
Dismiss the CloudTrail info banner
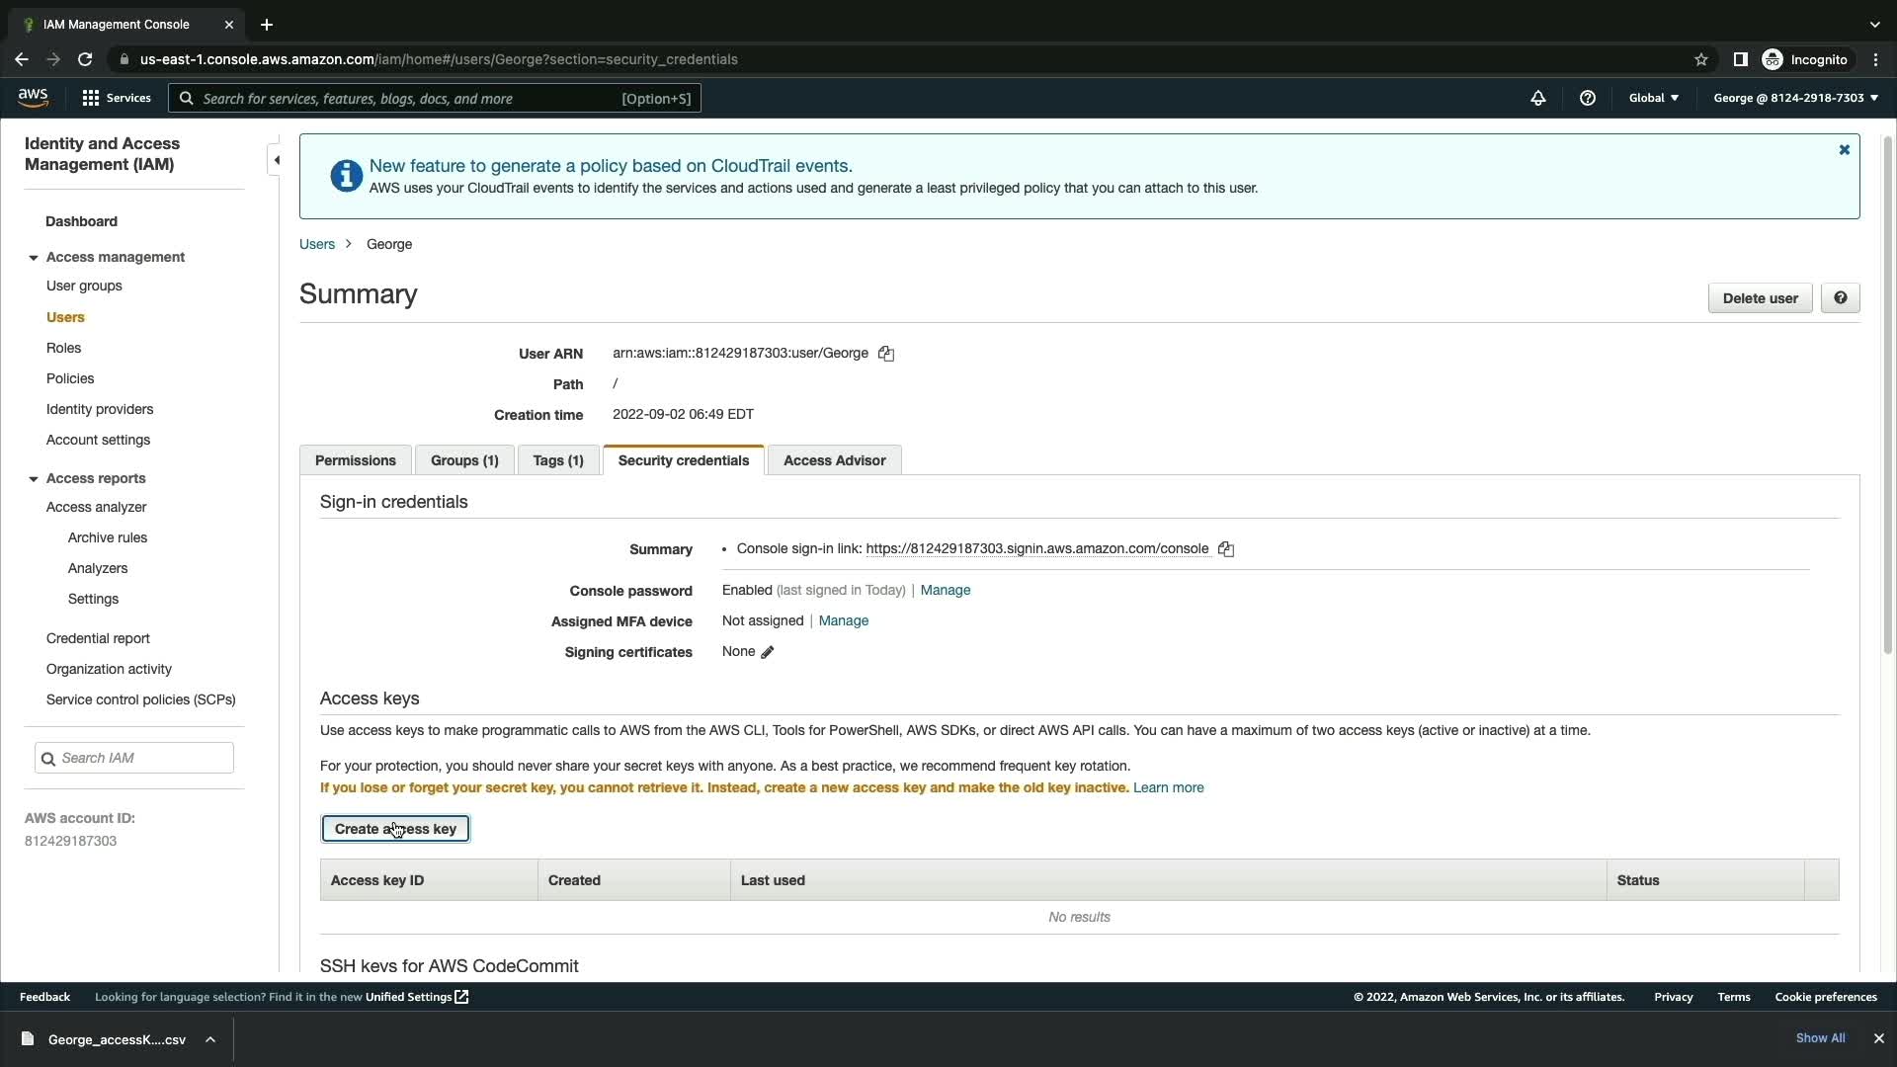coord(1844,150)
